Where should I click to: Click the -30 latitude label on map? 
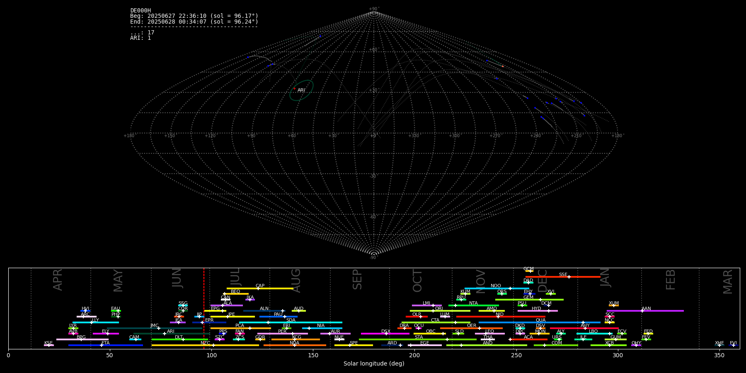coord(373,176)
